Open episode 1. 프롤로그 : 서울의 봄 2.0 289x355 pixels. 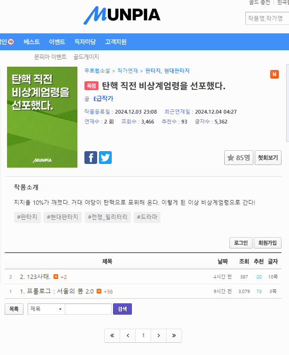pyautogui.click(x=57, y=292)
